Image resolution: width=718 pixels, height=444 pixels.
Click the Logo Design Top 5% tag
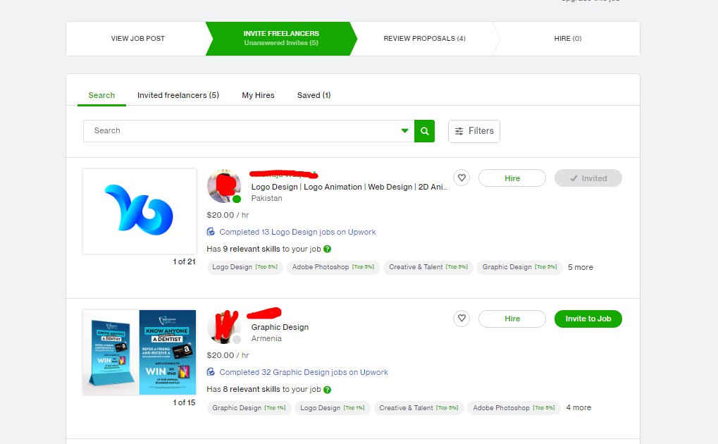pos(245,267)
